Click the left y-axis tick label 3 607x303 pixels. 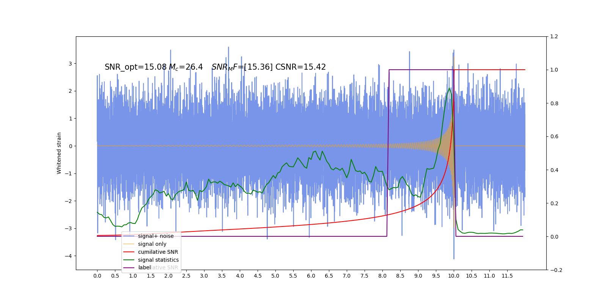coord(70,64)
